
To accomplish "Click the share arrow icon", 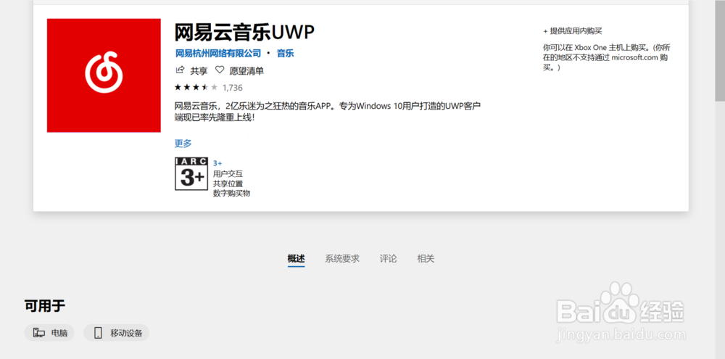I will pos(180,70).
